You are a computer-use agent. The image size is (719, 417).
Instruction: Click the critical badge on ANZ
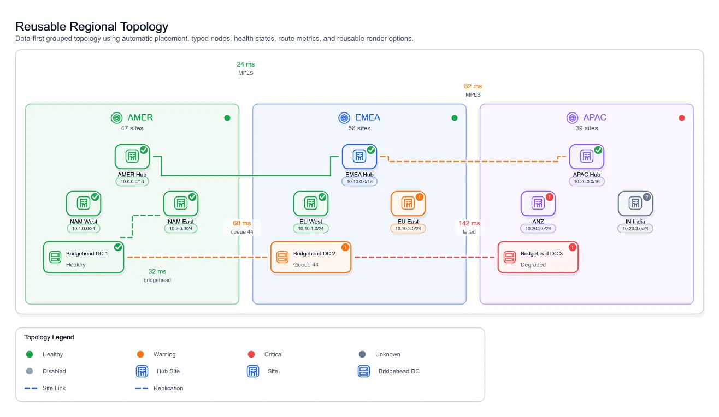[550, 197]
